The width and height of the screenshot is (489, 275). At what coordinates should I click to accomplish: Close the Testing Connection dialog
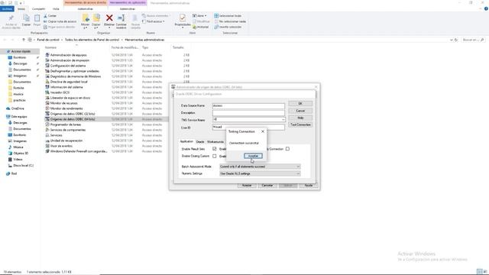pos(263,131)
